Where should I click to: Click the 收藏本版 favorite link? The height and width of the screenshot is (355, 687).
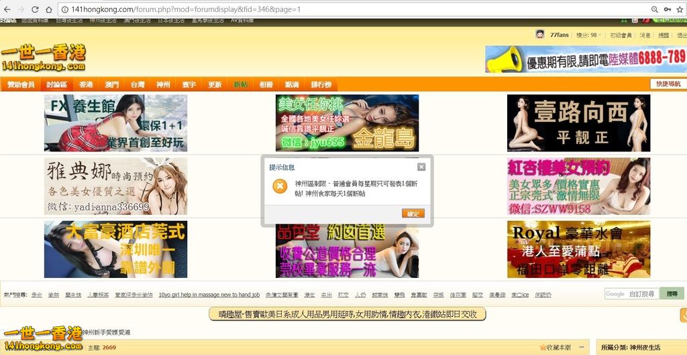point(556,348)
